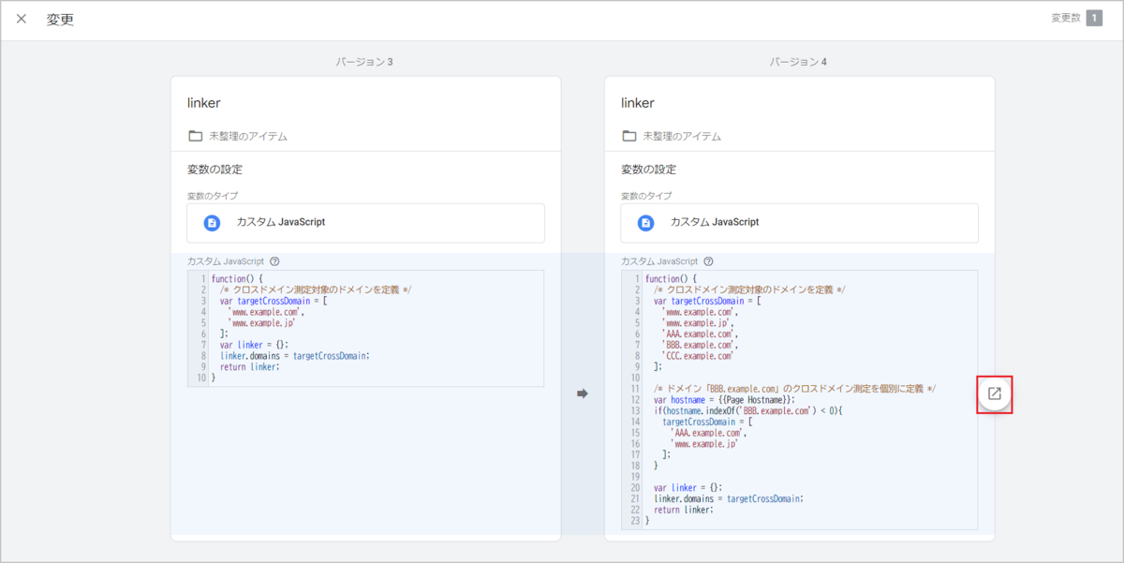Image resolution: width=1124 pixels, height=563 pixels.
Task: Click the バージョン 4 heading
Action: [x=798, y=62]
